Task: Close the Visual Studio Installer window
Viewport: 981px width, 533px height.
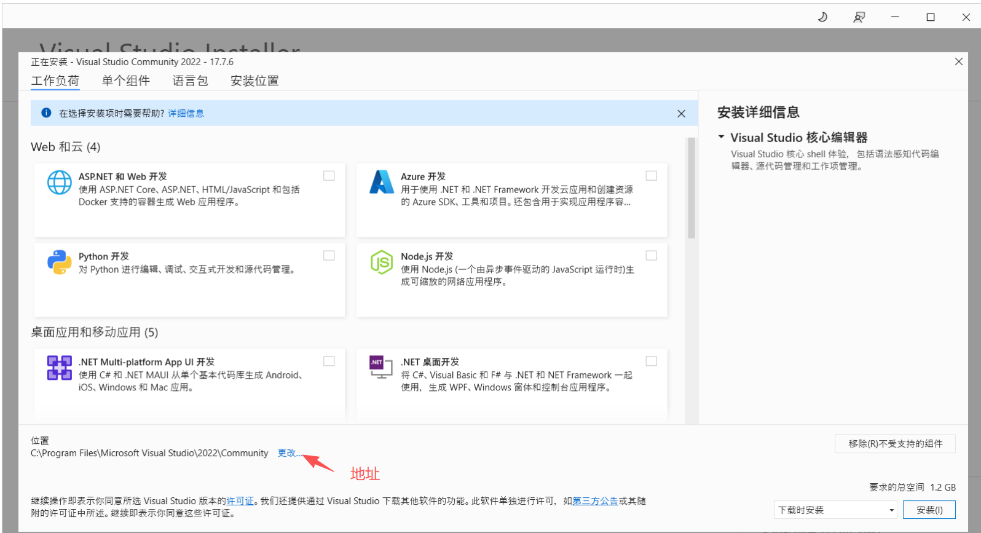Action: coord(966,17)
